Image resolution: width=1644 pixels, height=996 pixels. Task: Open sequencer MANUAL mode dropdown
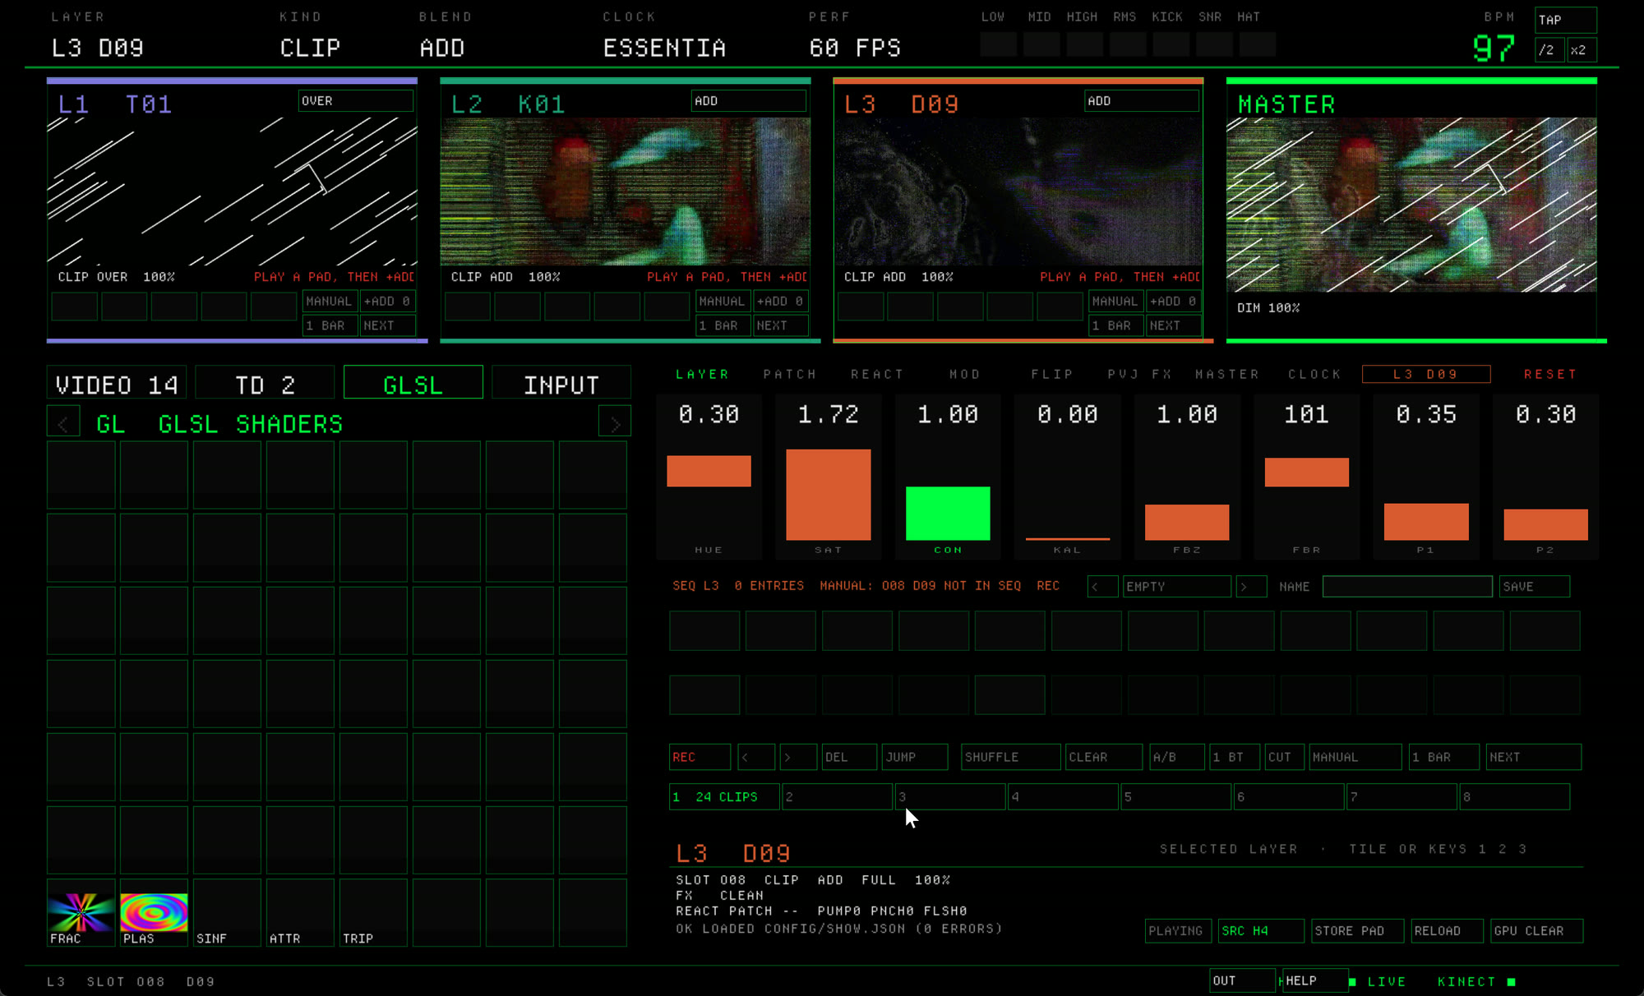[x=1355, y=757]
